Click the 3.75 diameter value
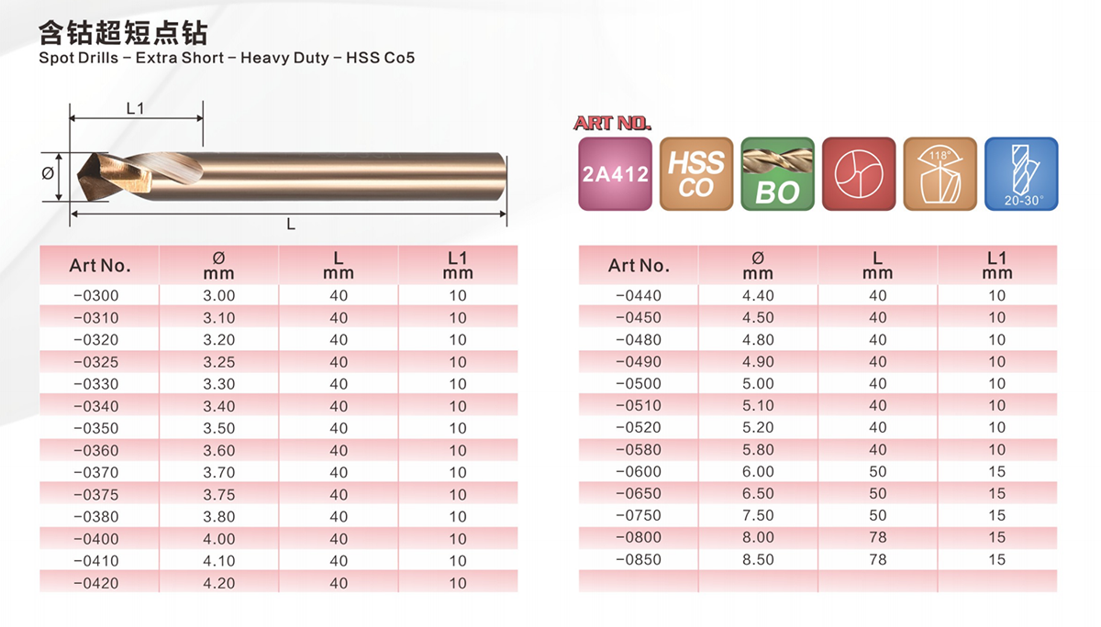 [x=218, y=494]
